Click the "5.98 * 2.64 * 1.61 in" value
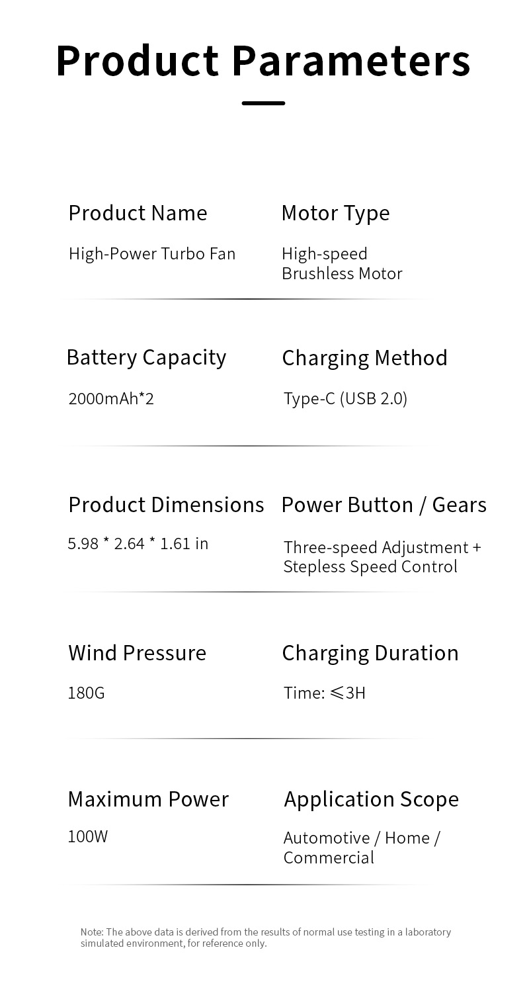This screenshot has height=1005, width=529. (138, 544)
